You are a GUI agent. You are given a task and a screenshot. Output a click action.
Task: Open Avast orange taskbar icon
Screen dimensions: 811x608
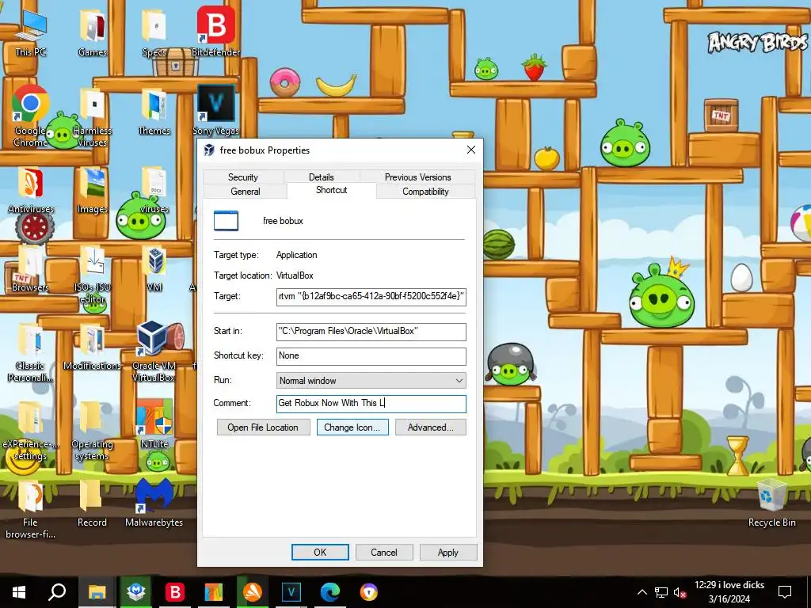click(x=253, y=591)
